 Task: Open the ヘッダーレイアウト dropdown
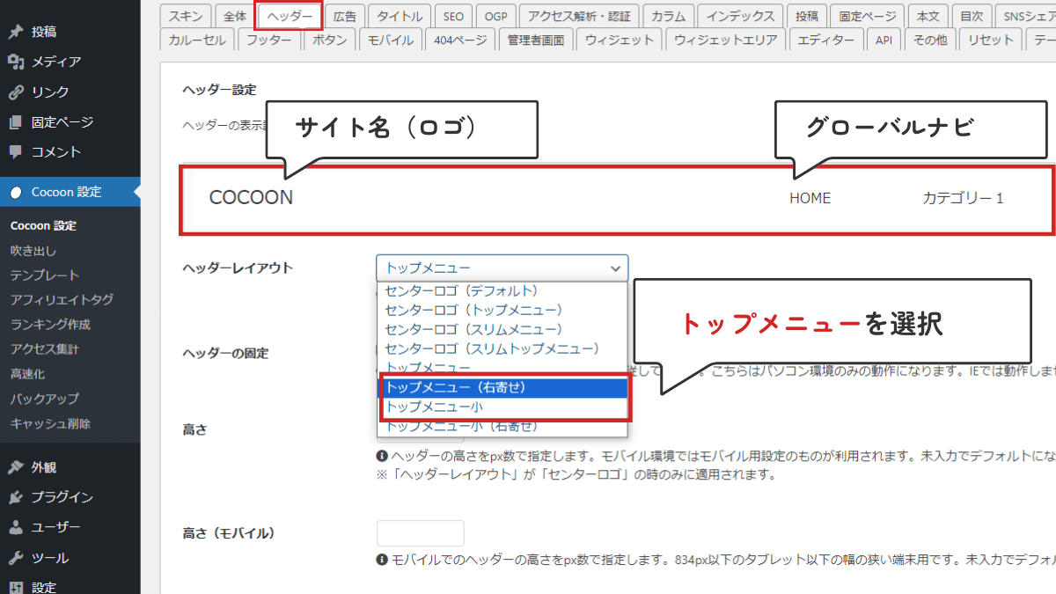502,268
